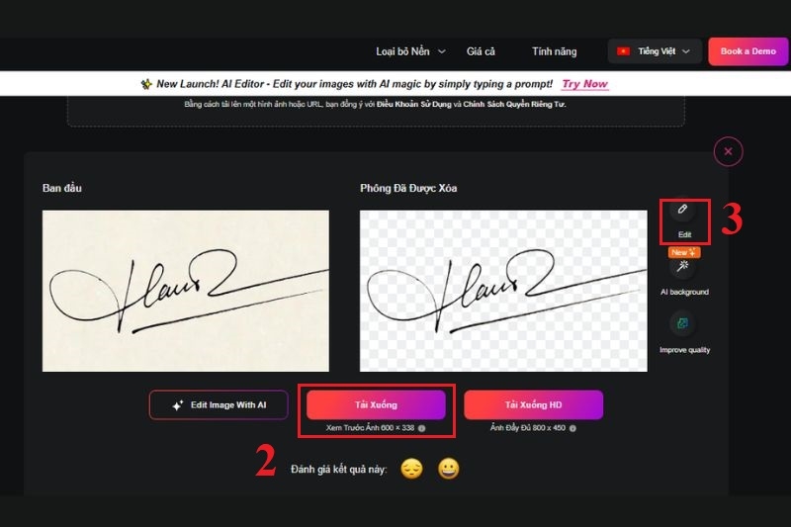Image resolution: width=791 pixels, height=527 pixels.
Task: Click the background-removed signature thumbnail
Action: (x=503, y=291)
